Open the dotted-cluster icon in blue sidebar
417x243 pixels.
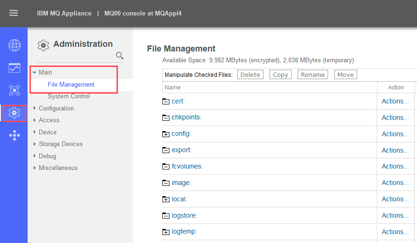(x=15, y=135)
